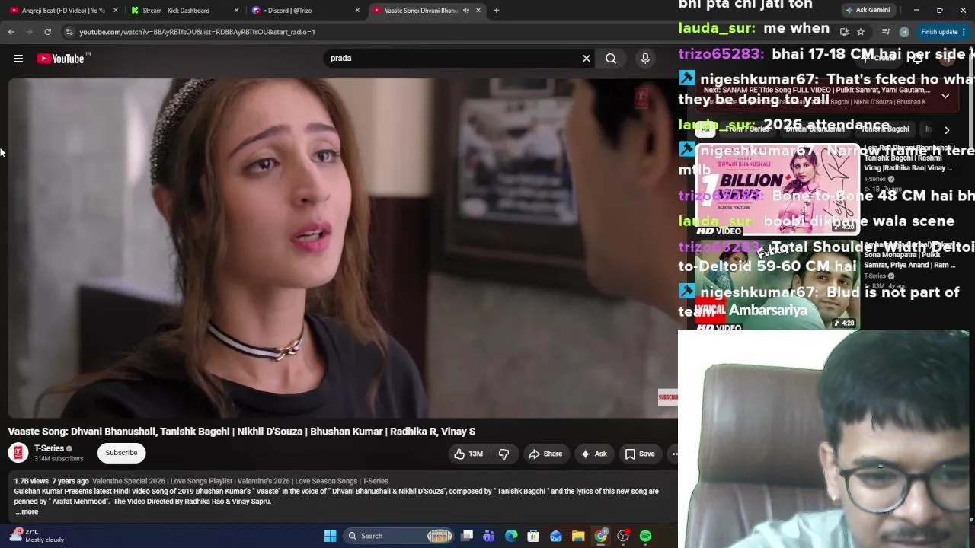Open the browser profile avatar

[904, 32]
